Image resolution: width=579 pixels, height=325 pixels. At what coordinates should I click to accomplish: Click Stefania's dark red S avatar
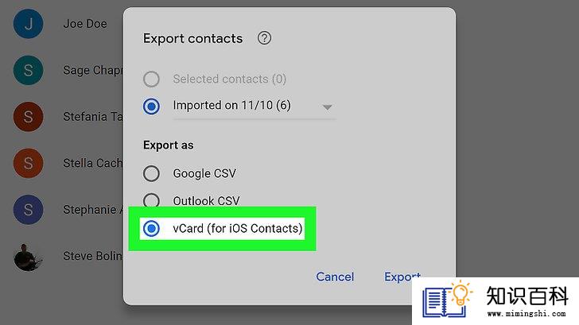(28, 117)
